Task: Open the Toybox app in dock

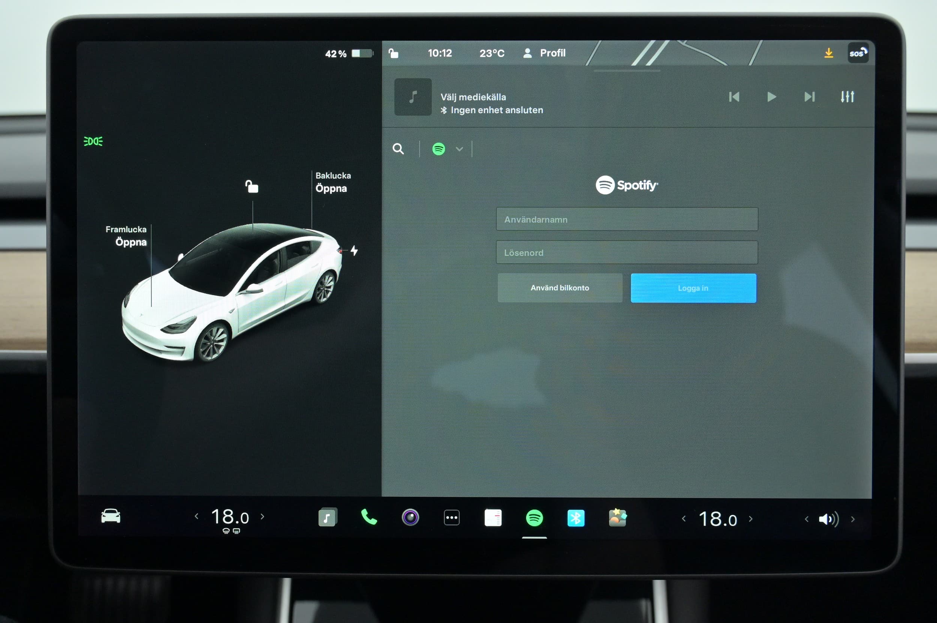Action: (617, 518)
